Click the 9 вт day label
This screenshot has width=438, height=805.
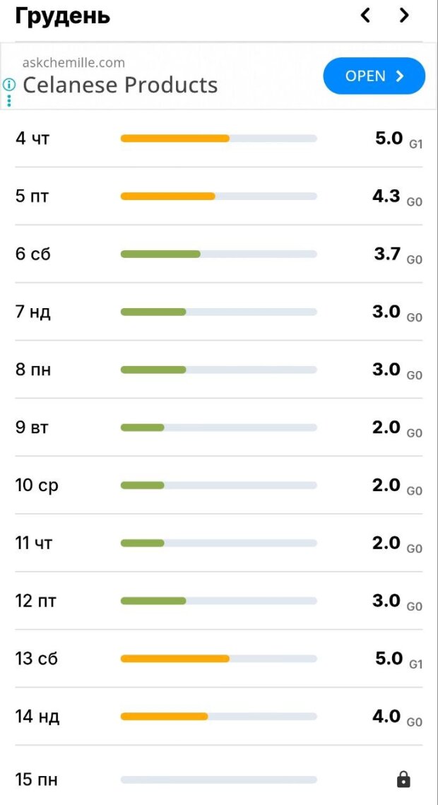click(32, 428)
